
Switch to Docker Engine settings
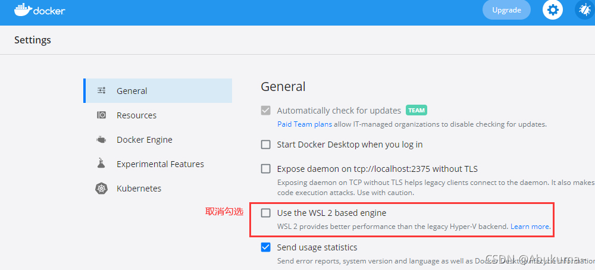(x=158, y=140)
